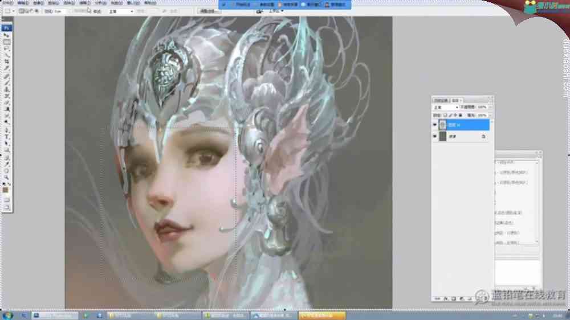Select the Zoom tool
This screenshot has width=570, height=320.
[x=6, y=177]
